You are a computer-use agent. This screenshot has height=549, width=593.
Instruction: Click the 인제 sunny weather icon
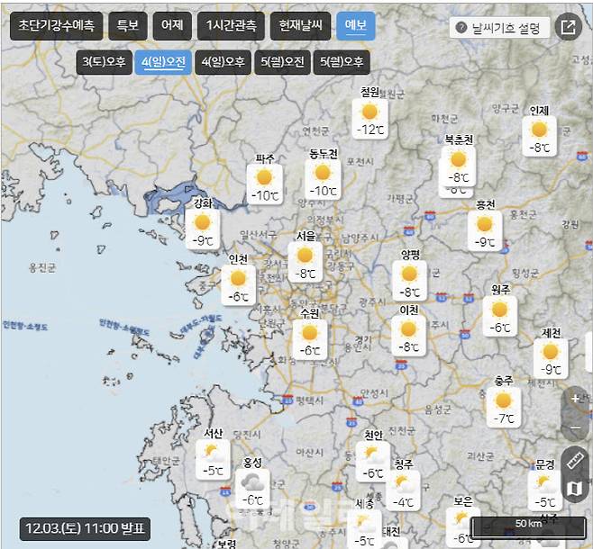539,130
